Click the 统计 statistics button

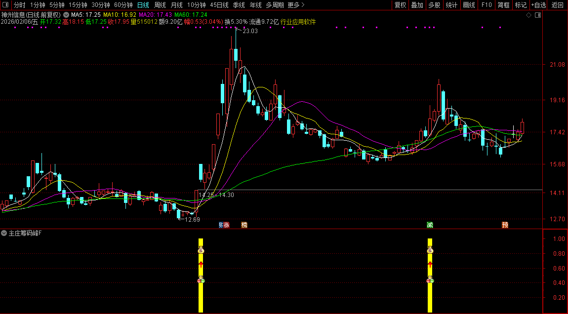click(x=451, y=5)
